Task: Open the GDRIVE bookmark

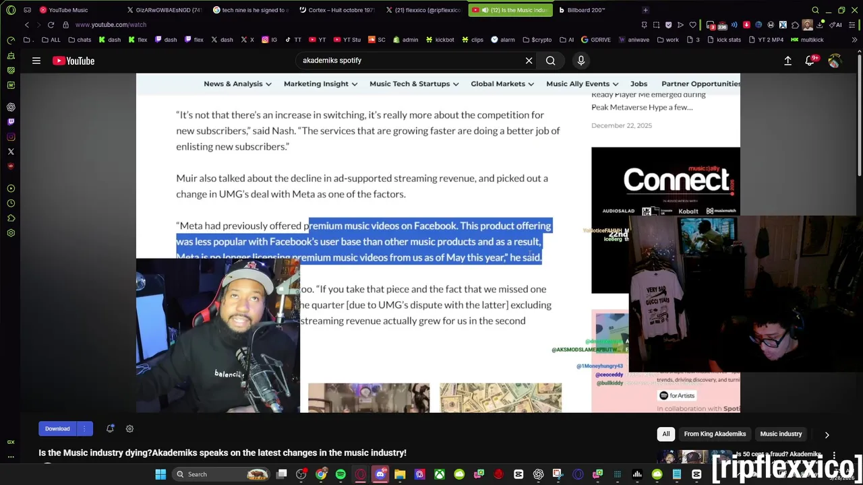Action: point(595,40)
